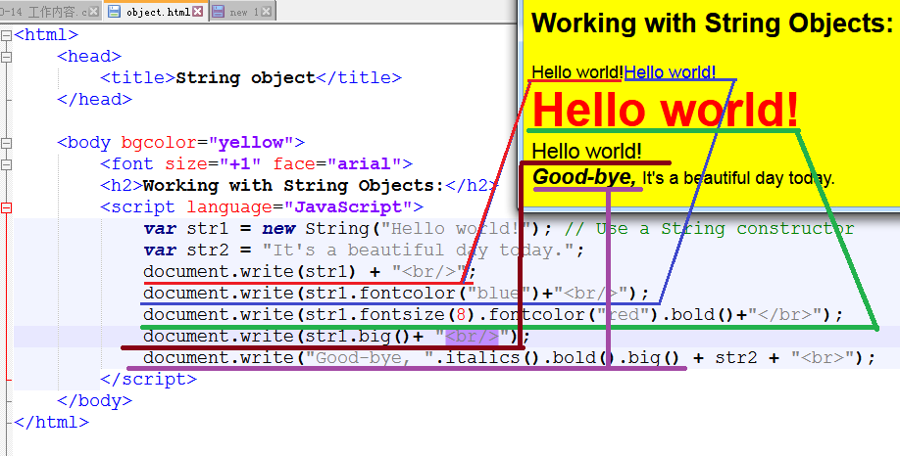Collapse the <body> fold marker

(6, 143)
